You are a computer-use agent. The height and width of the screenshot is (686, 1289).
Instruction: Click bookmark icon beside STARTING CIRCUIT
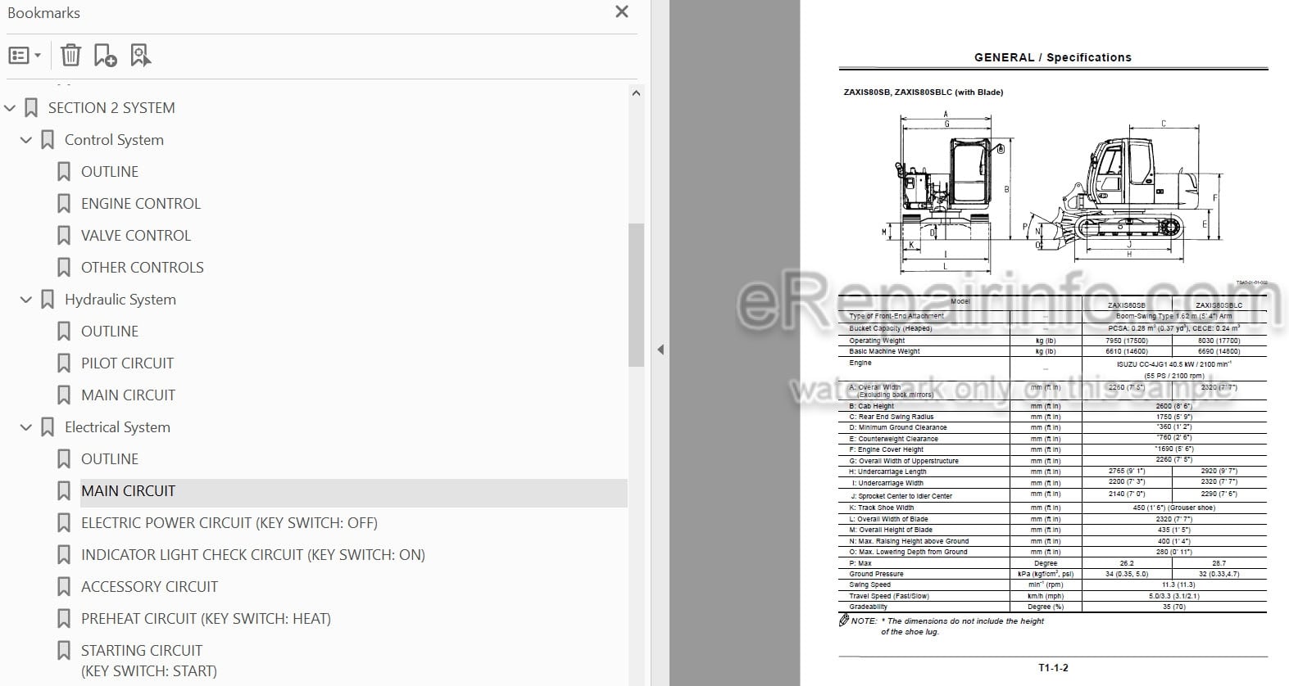point(64,651)
